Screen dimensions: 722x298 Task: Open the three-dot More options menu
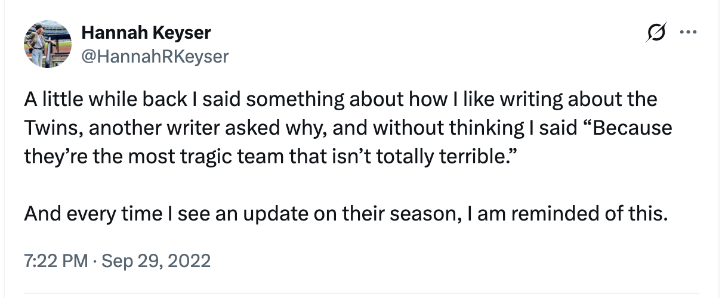coord(688,33)
